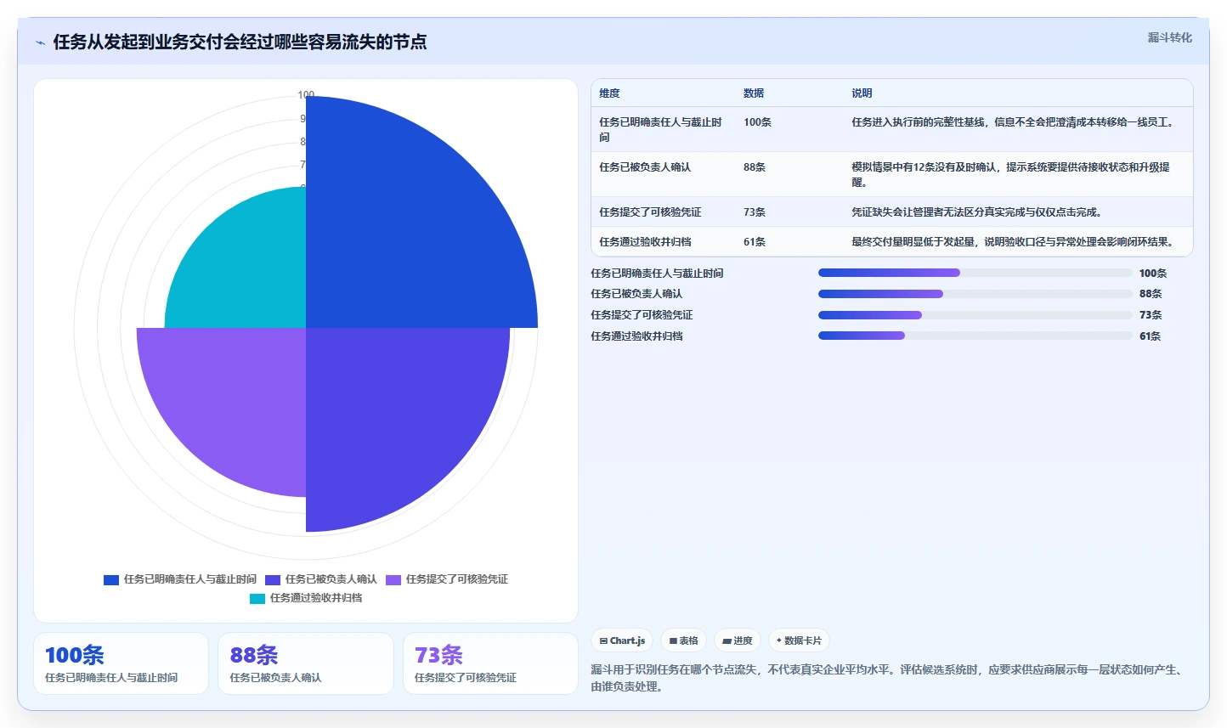Click the progress bar for 61条
This screenshot has height=728, width=1227.
[x=975, y=336]
